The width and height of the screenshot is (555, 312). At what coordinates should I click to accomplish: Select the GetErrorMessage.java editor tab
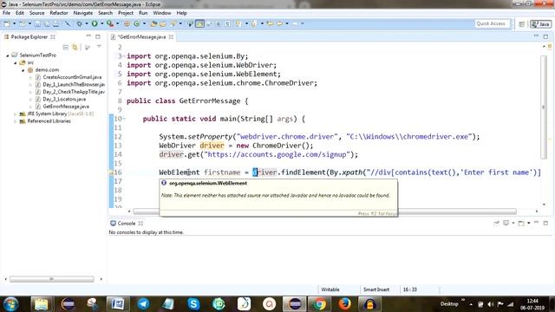[140, 36]
